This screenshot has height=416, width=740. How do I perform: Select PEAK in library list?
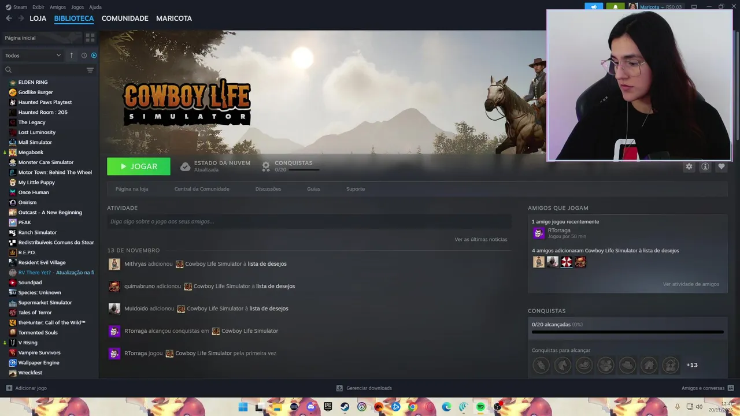coord(24,222)
